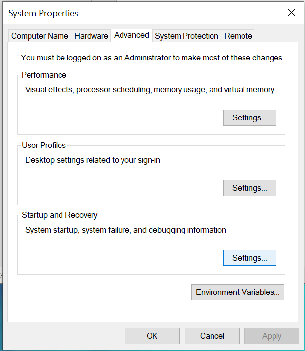Open Performance Settings
Viewport: 305px width, 351px height.
point(250,118)
